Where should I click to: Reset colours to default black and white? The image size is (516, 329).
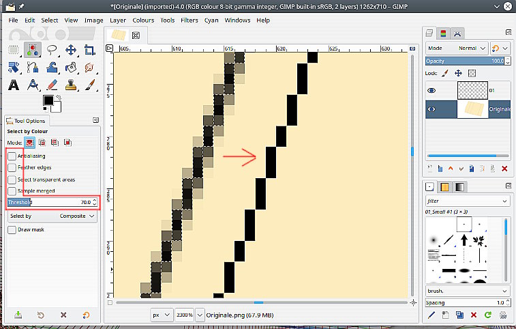pyautogui.click(x=45, y=109)
